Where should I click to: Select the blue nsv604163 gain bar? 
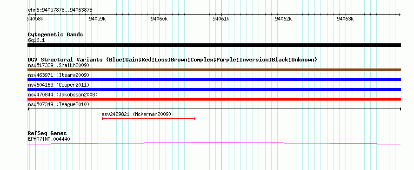pyautogui.click(x=214, y=89)
